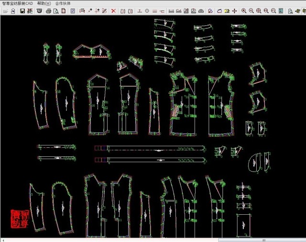This screenshot has width=306, height=242.
Task: Open the 帮助(H) menu
Action: click(x=44, y=3)
